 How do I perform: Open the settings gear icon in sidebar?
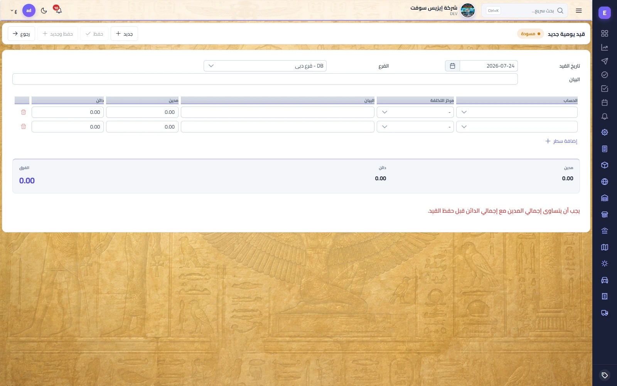[604, 132]
